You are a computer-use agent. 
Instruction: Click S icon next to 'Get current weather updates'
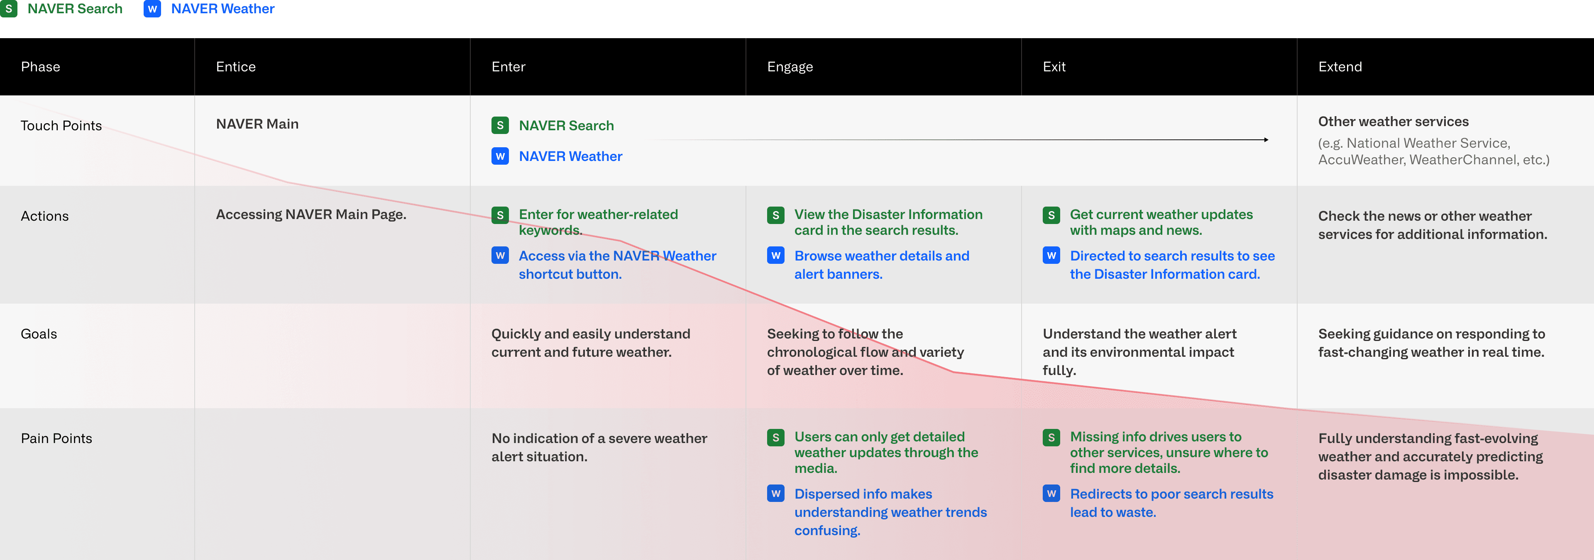point(1051,215)
